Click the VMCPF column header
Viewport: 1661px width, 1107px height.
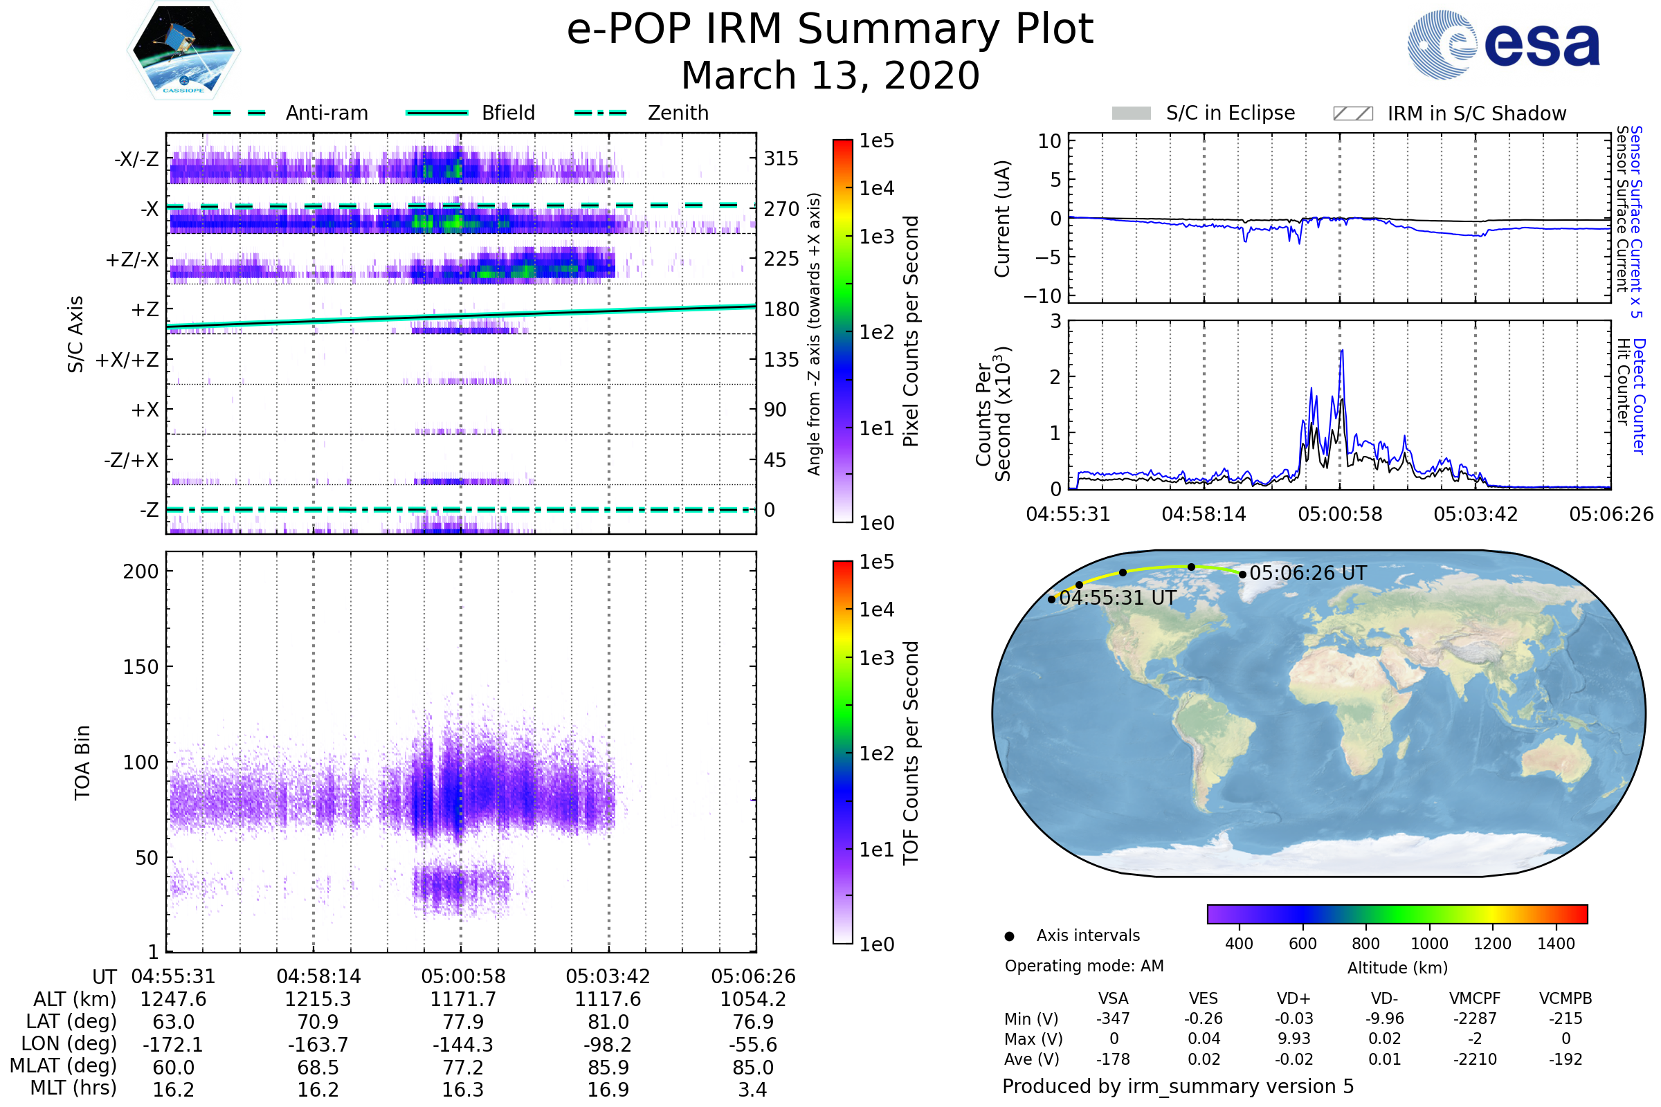[1475, 998]
